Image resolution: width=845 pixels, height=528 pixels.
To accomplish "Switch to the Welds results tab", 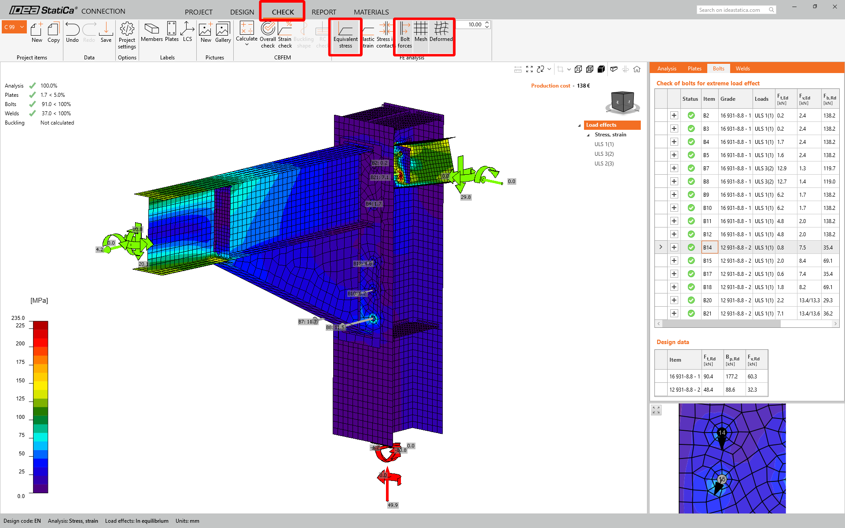I will tap(742, 69).
